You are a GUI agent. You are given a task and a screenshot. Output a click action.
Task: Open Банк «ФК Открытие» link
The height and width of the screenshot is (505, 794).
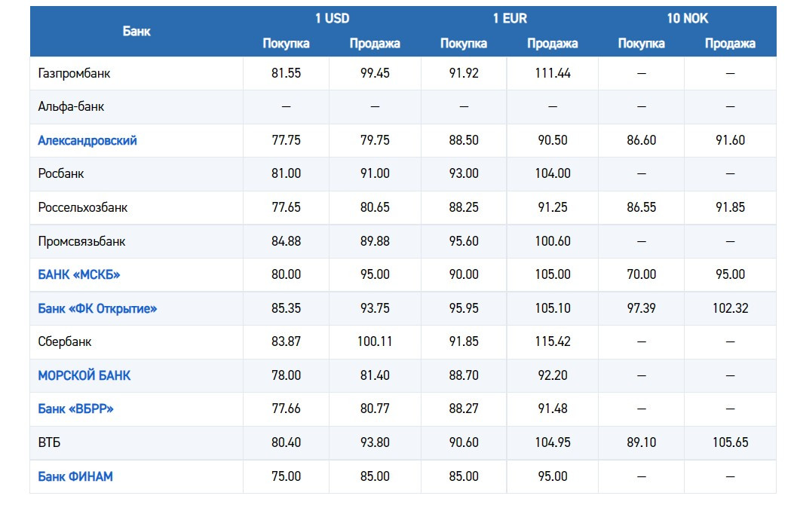click(97, 308)
